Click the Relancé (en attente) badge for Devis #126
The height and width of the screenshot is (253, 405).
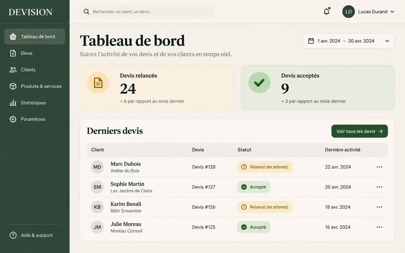(265, 207)
